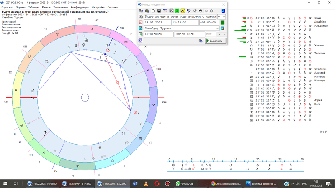Click the green L icon
335x188 pixels.
point(178,10)
